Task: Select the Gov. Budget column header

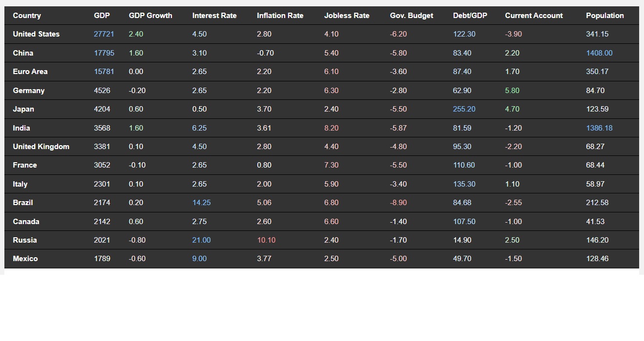Action: tap(412, 16)
